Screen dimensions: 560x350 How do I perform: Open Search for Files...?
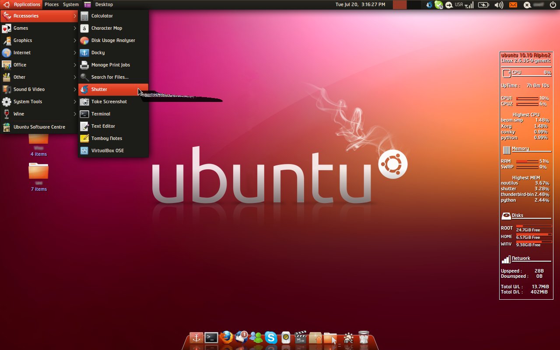coord(113,77)
